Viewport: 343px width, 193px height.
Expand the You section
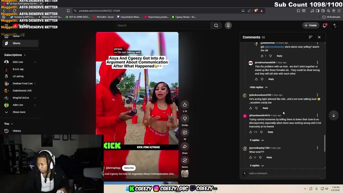(x=9, y=124)
